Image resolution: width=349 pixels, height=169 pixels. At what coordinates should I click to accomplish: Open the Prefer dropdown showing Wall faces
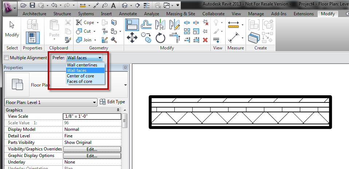coord(84,58)
